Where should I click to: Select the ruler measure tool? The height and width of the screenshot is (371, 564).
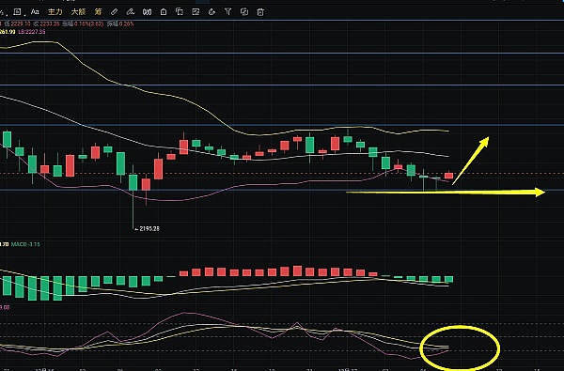click(114, 12)
